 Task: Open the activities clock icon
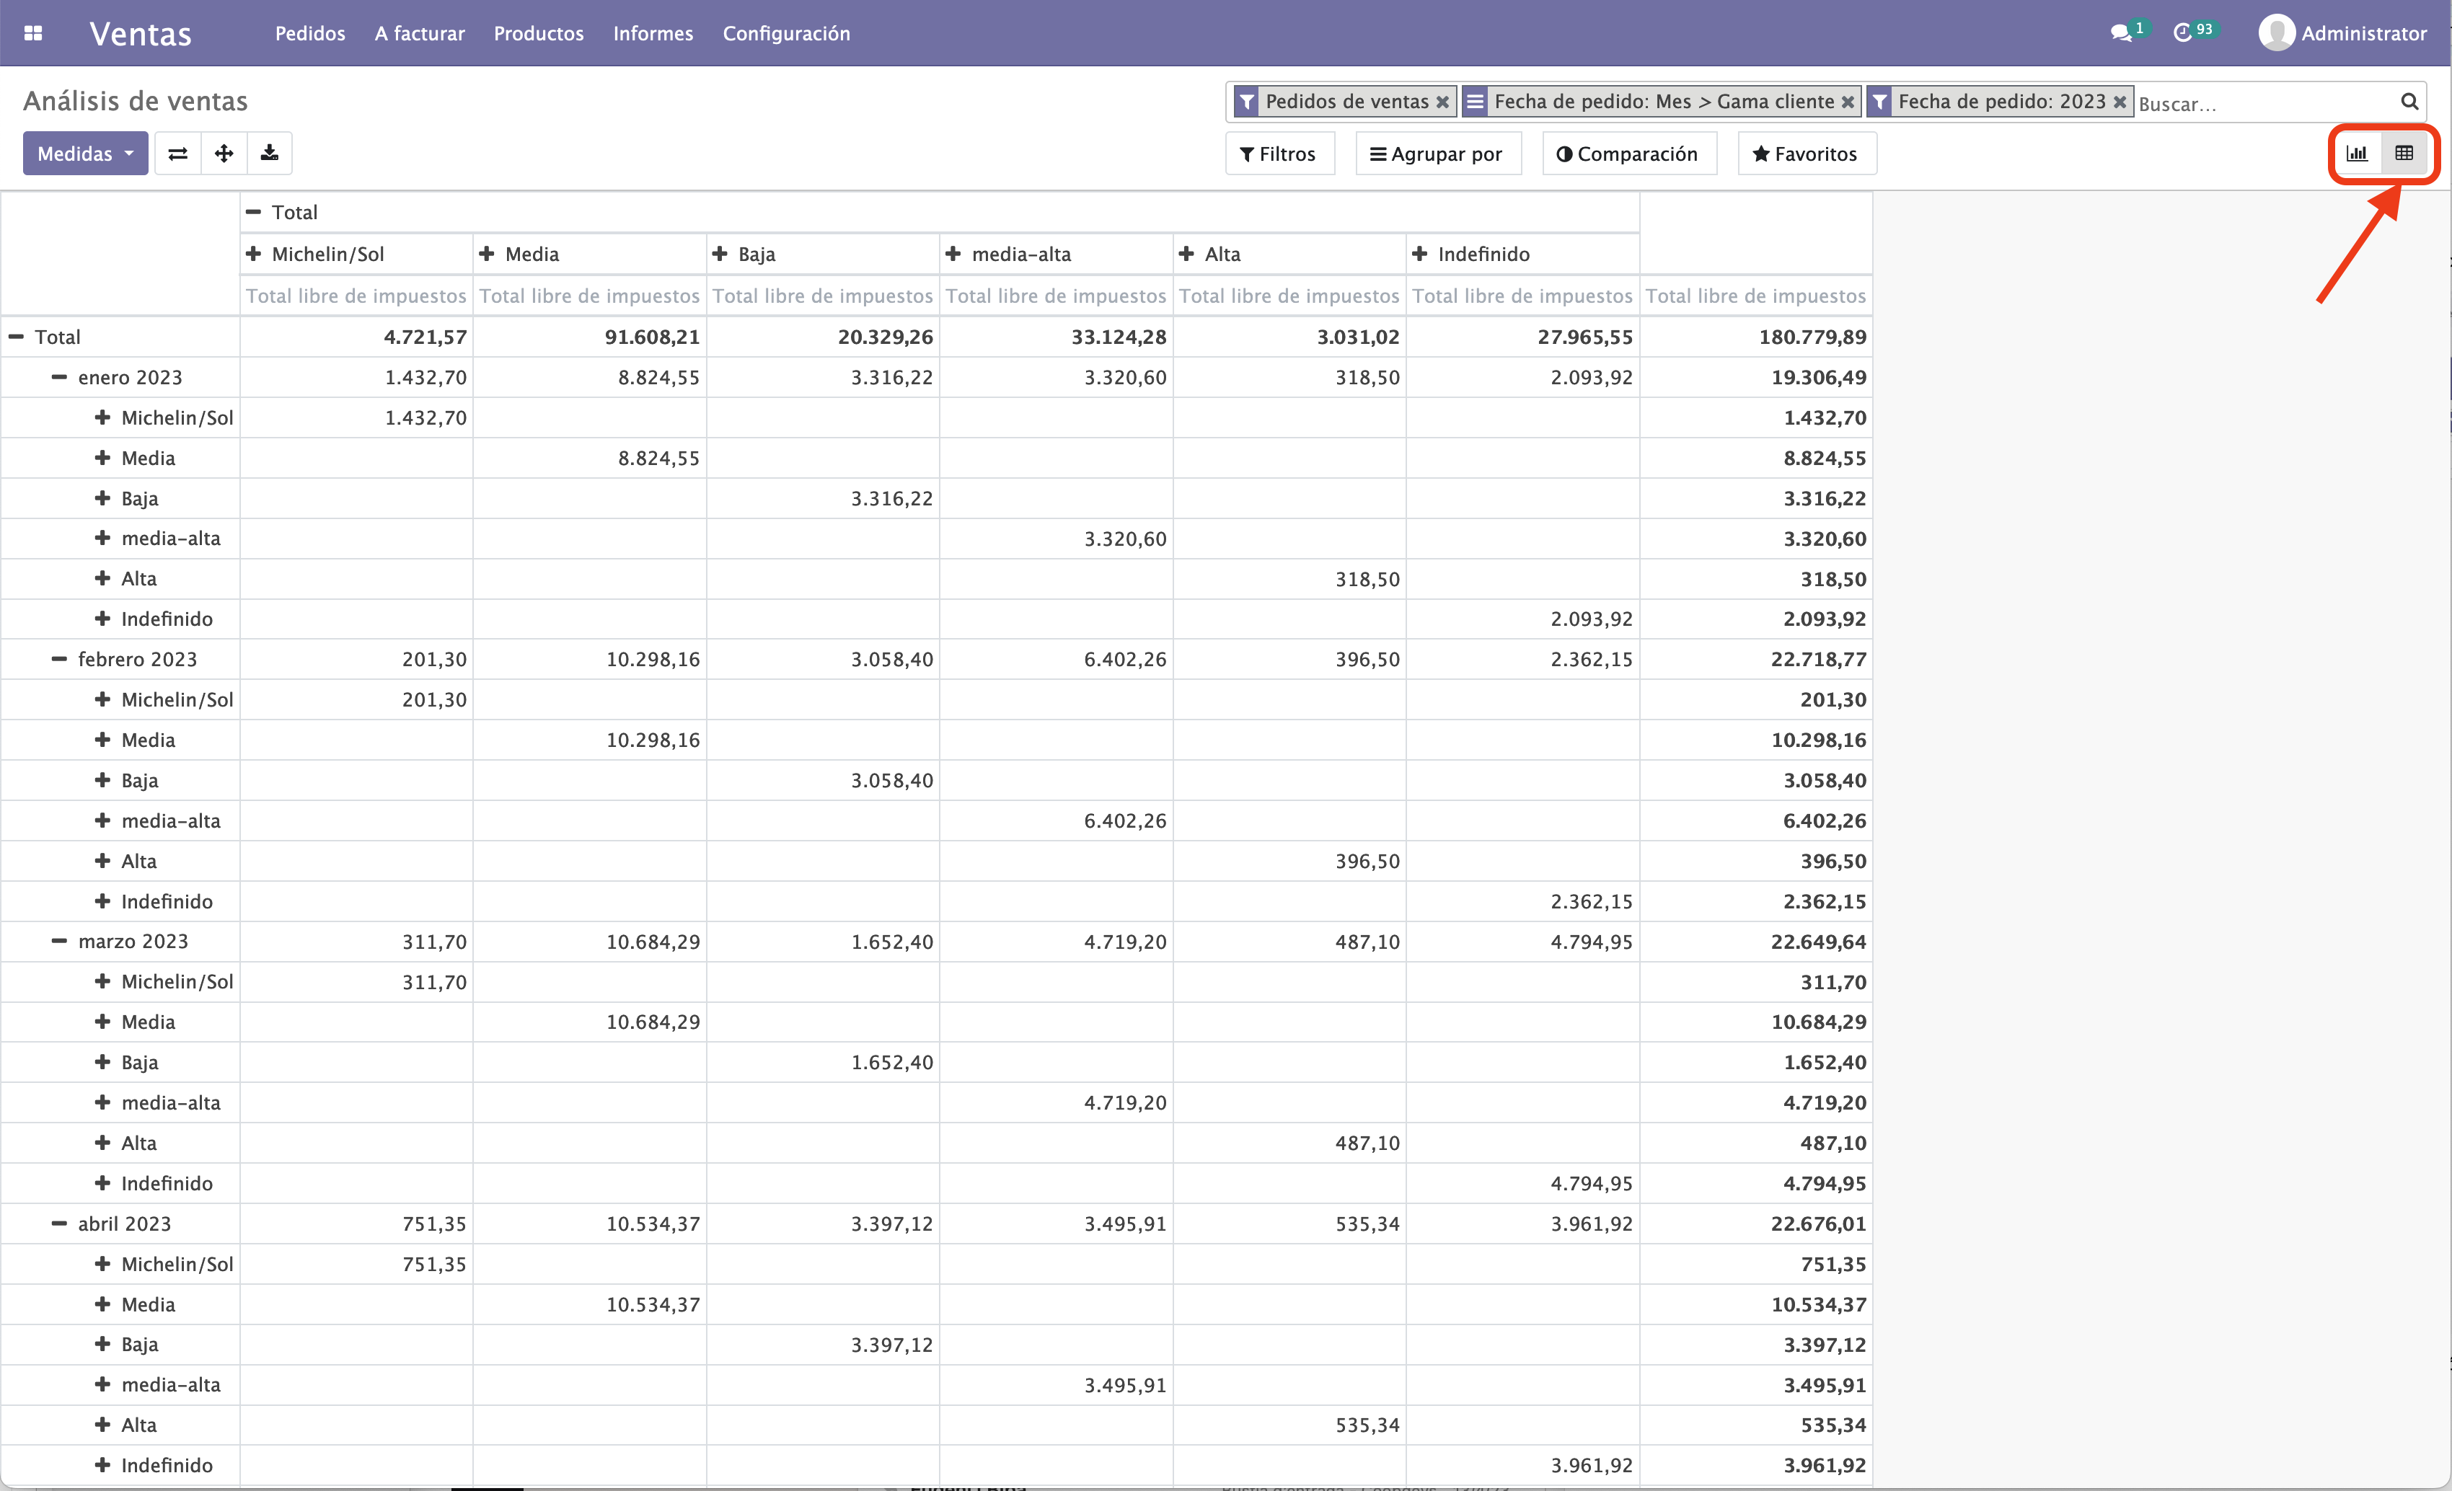[2182, 33]
